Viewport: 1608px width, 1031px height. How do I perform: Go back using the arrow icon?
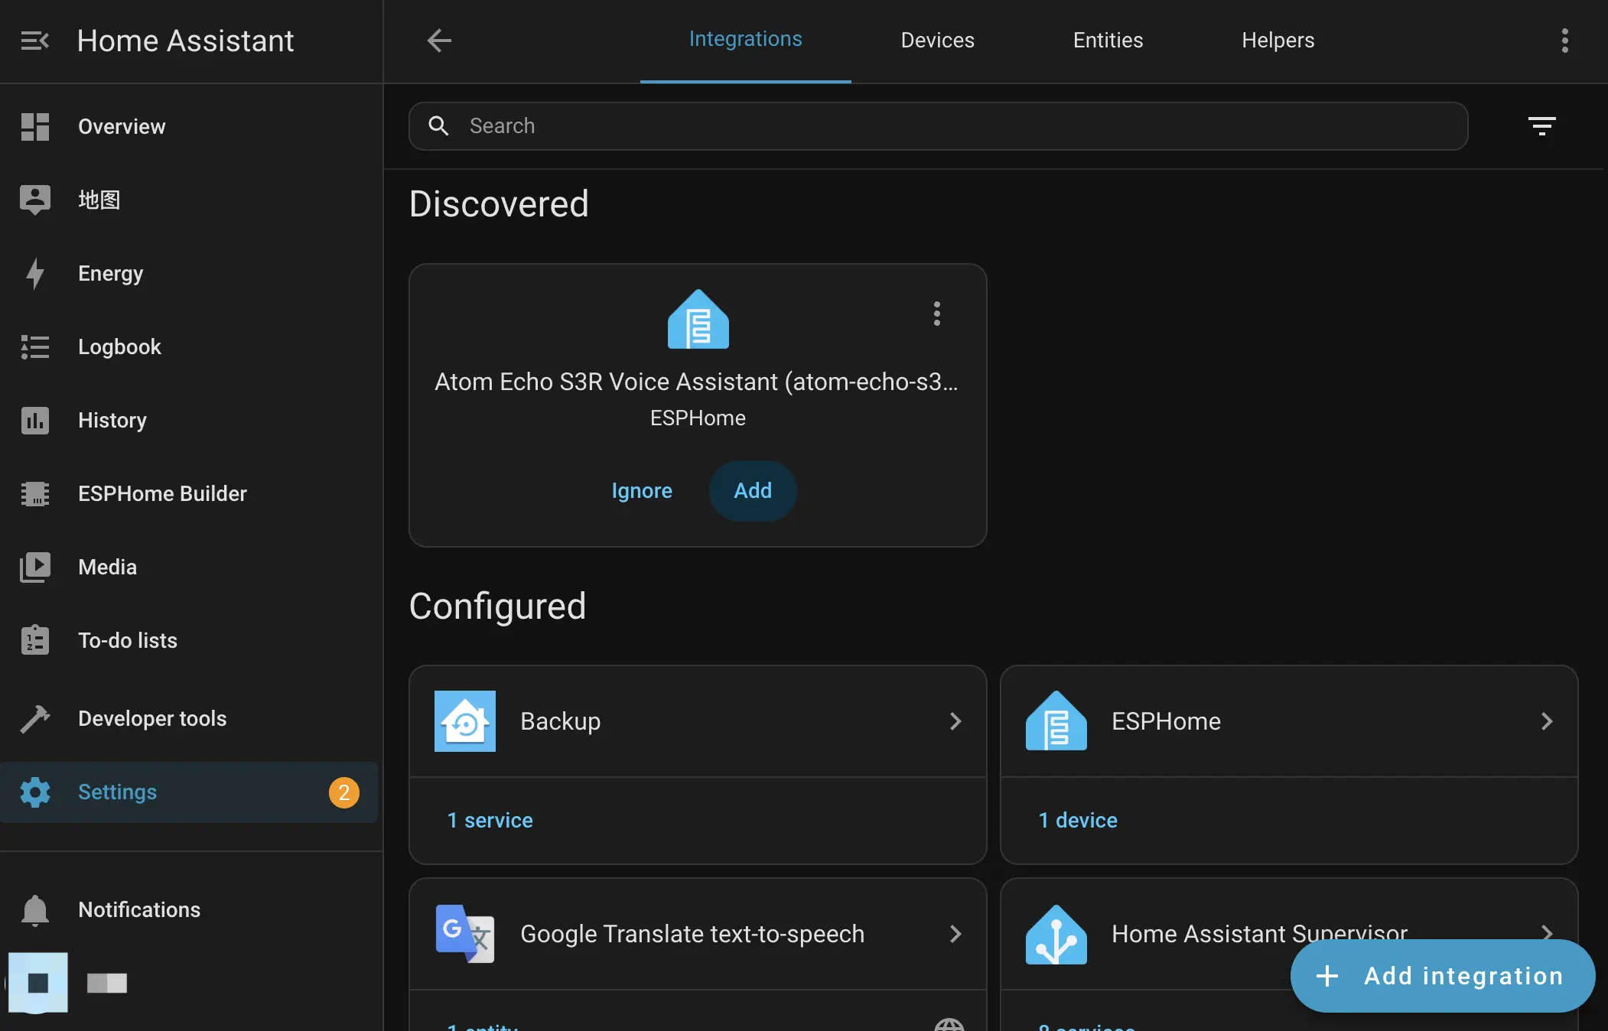tap(439, 41)
